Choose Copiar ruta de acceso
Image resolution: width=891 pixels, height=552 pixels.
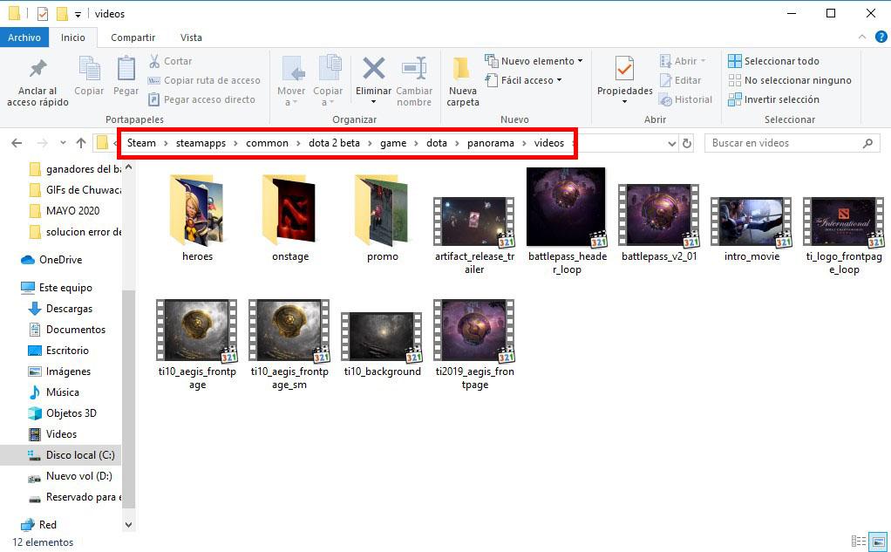click(x=204, y=80)
